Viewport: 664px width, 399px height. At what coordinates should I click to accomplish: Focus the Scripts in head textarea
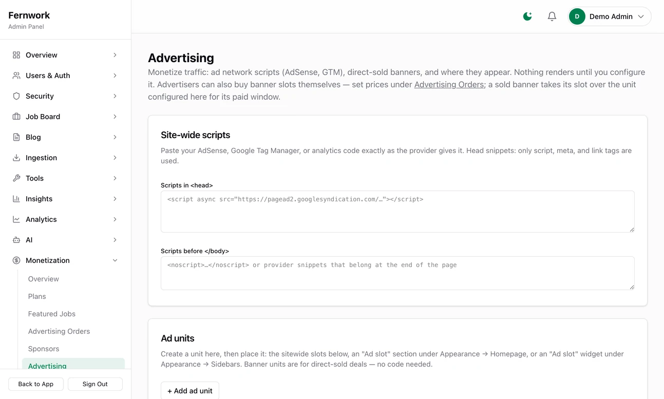pos(397,212)
